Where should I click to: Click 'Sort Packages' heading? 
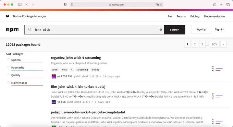pos(14,54)
